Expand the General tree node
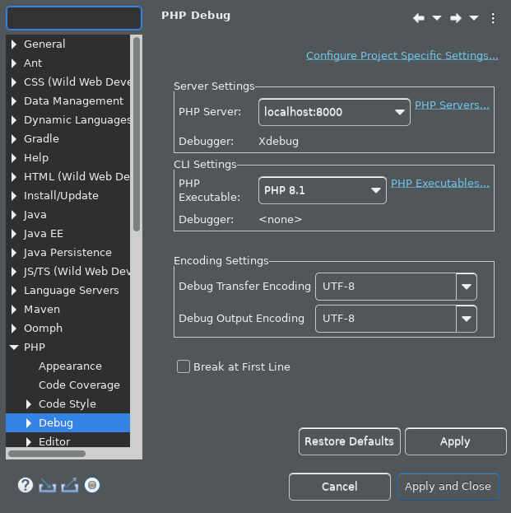511x513 pixels. pos(14,44)
